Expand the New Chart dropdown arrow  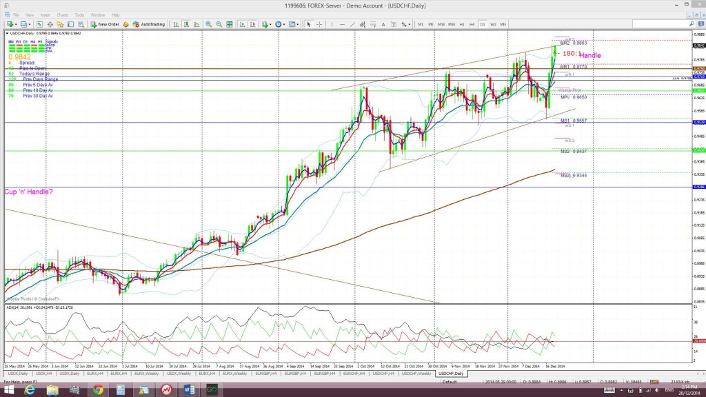[x=16, y=24]
